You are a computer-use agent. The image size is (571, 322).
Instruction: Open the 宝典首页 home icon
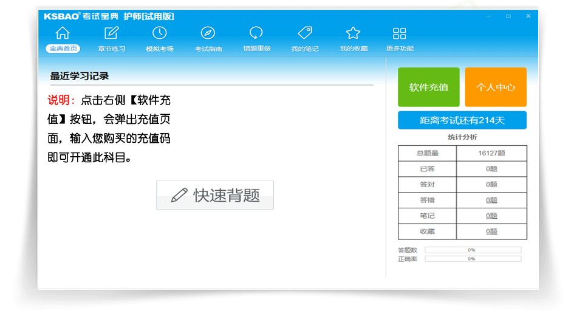click(x=63, y=34)
